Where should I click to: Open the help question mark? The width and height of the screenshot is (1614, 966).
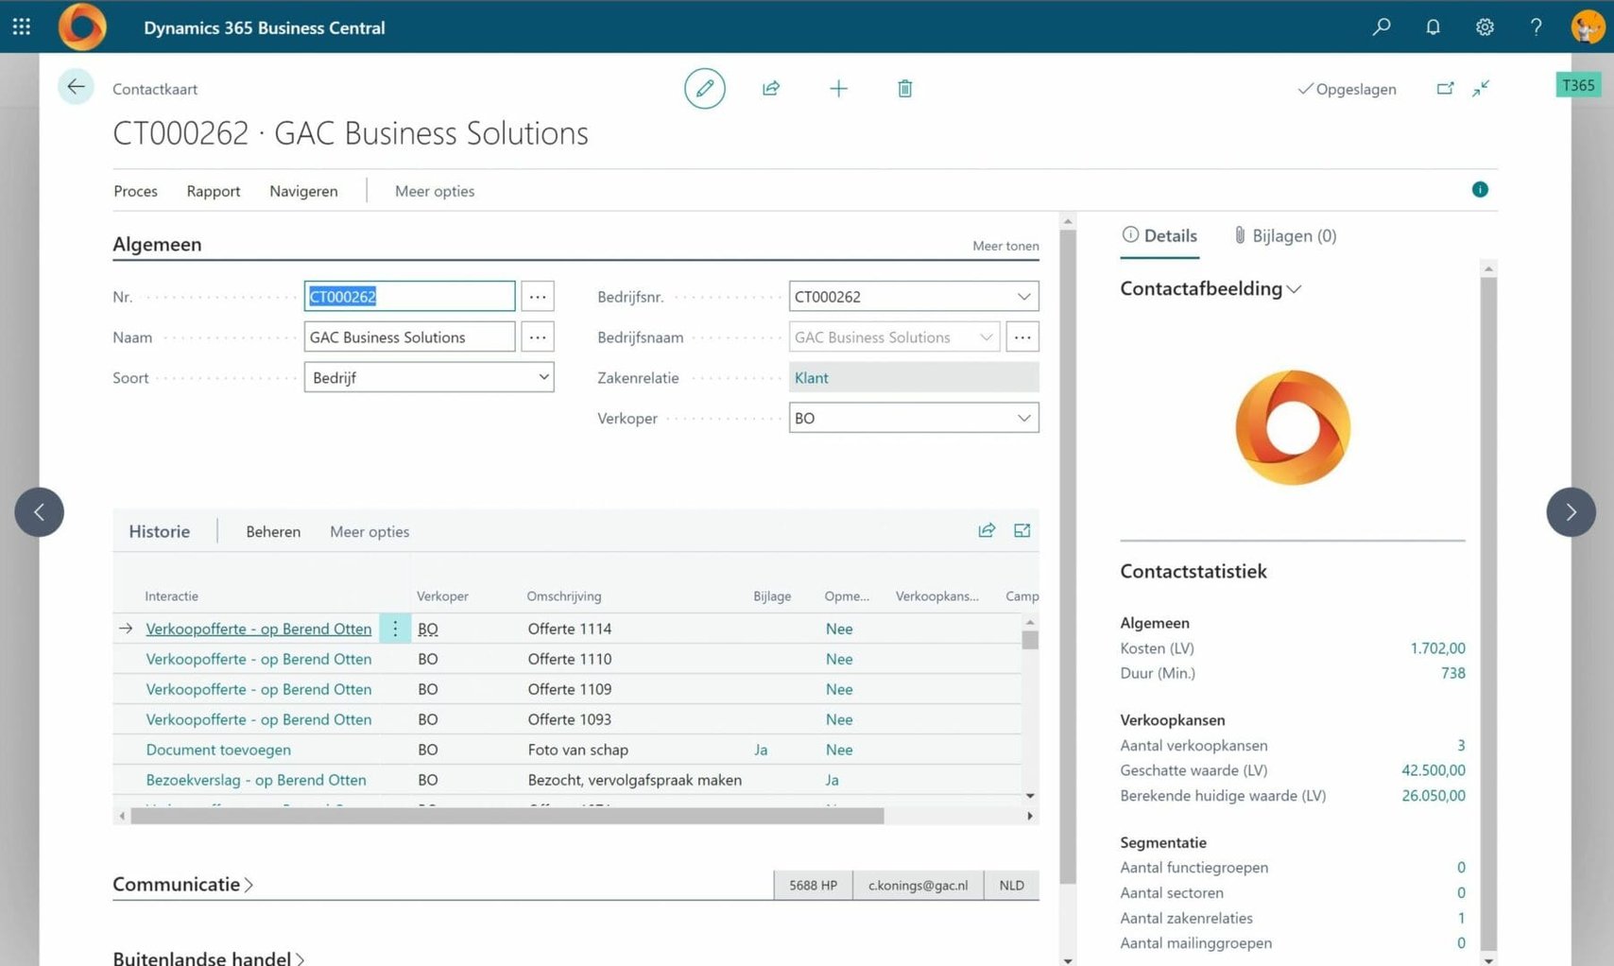coord(1536,26)
